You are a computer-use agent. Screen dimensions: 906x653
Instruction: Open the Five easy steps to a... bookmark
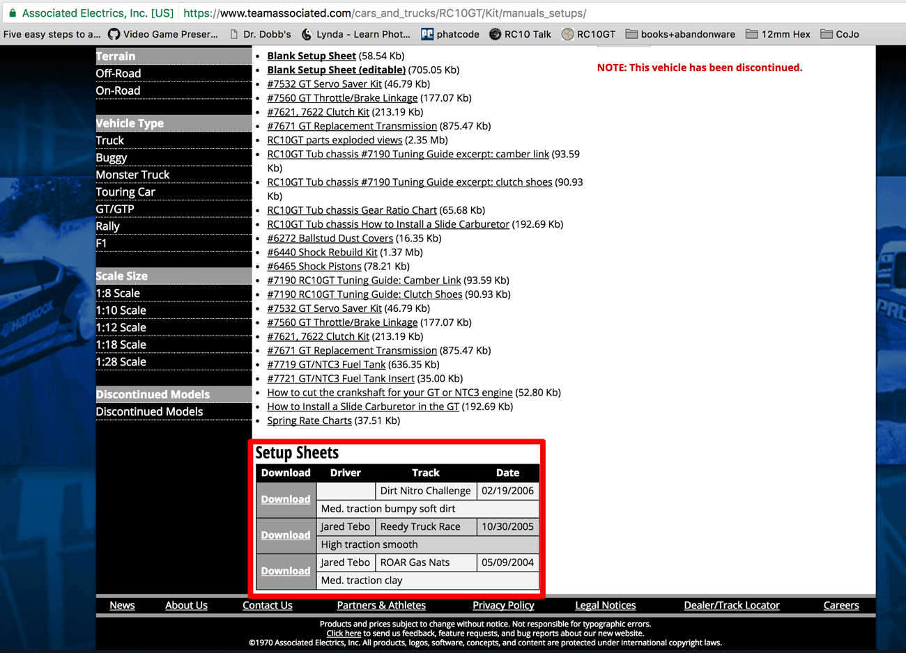[x=52, y=34]
